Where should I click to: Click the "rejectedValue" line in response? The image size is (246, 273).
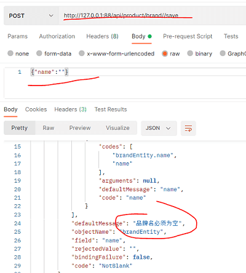point(105,249)
